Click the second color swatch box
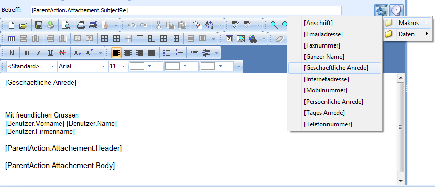 [x=172, y=66]
